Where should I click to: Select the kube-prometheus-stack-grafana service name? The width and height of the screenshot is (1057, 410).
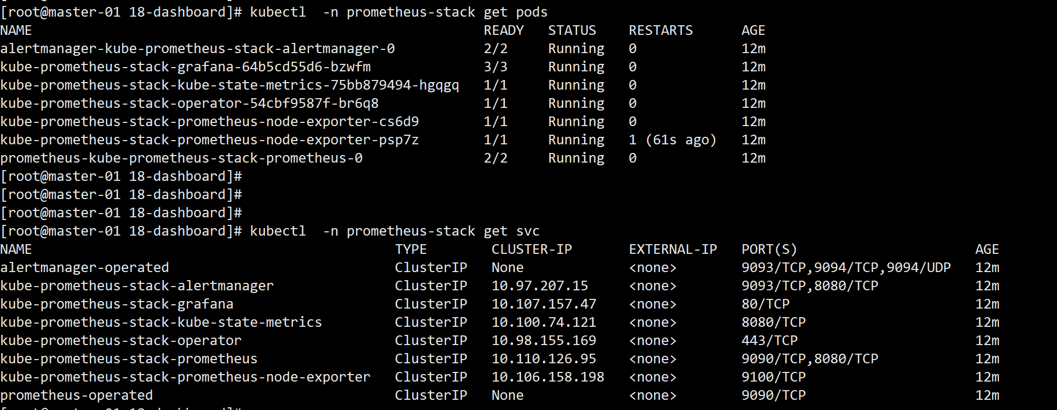[x=117, y=304]
